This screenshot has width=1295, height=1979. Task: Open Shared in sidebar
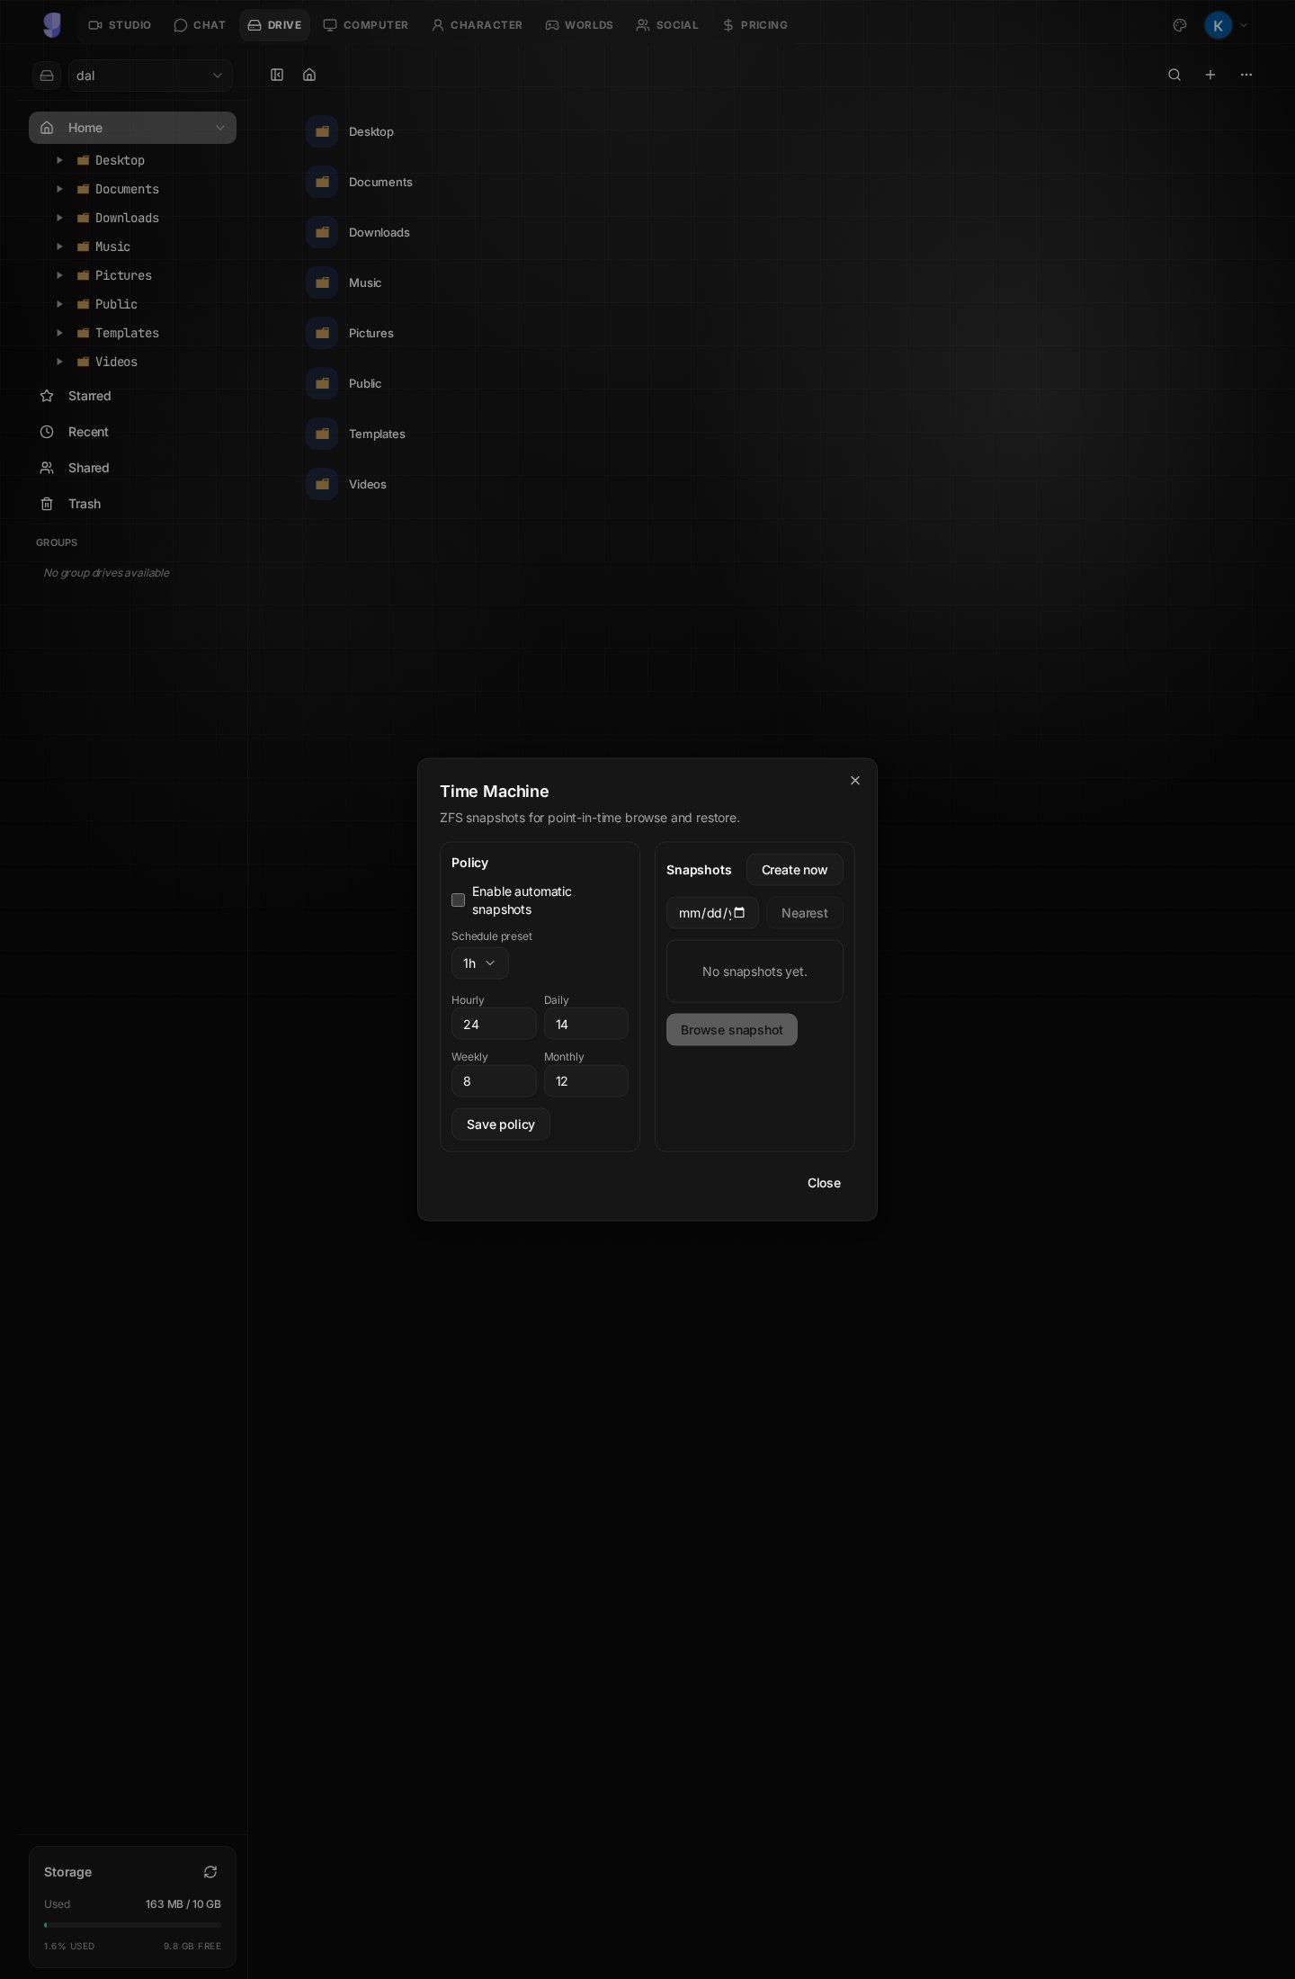point(132,468)
